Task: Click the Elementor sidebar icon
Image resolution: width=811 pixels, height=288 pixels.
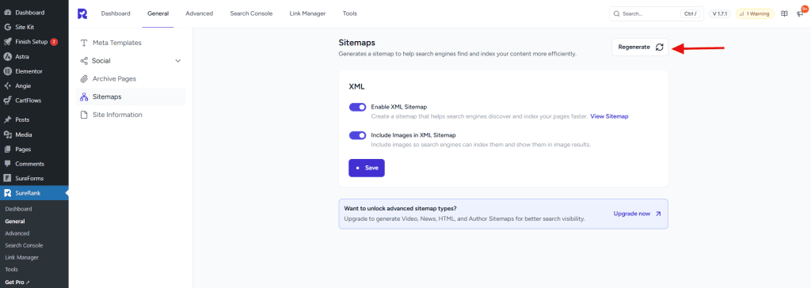Action: [x=8, y=71]
